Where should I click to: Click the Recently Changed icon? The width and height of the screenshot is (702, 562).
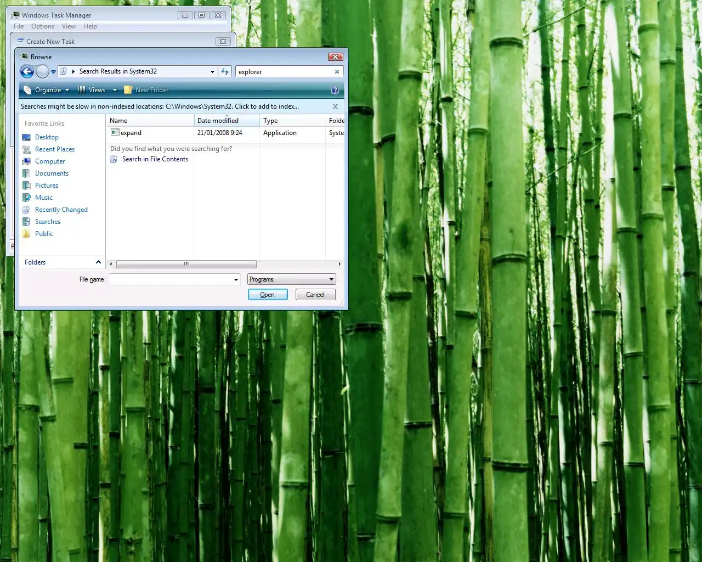pyautogui.click(x=26, y=210)
